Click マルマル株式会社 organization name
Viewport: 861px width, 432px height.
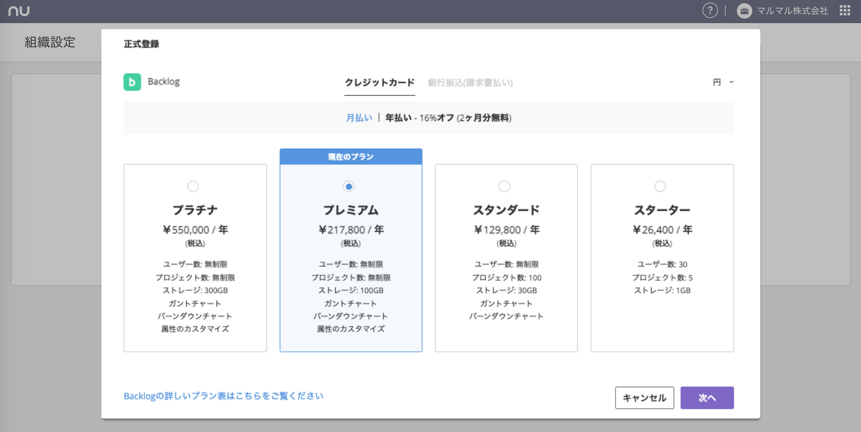click(x=792, y=11)
